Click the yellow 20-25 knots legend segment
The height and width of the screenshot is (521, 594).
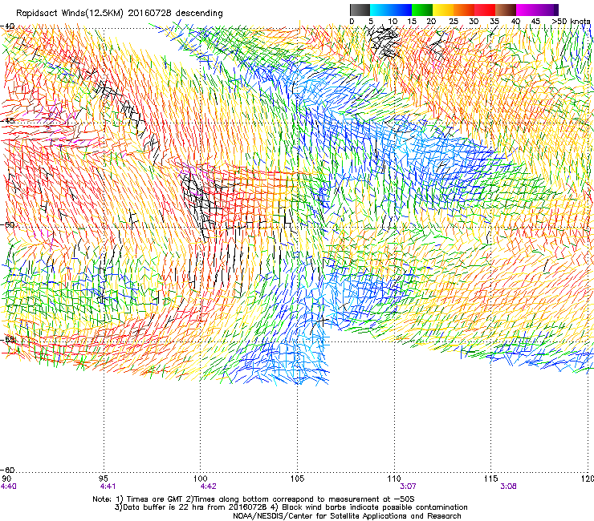click(x=443, y=10)
